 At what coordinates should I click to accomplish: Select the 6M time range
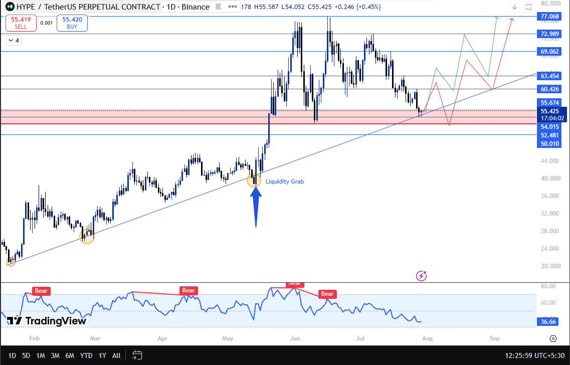coord(70,355)
